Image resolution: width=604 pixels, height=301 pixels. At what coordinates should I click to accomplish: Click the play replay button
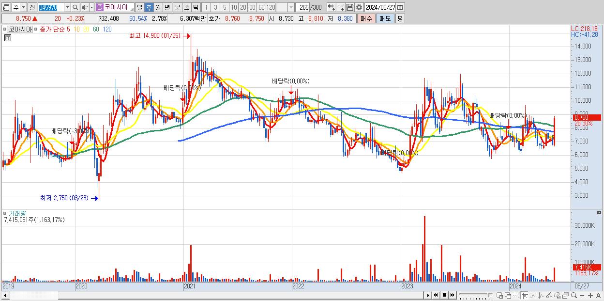coord(428,295)
